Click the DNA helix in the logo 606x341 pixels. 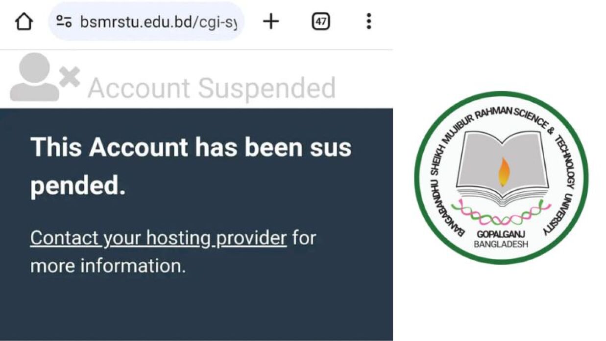click(x=502, y=214)
